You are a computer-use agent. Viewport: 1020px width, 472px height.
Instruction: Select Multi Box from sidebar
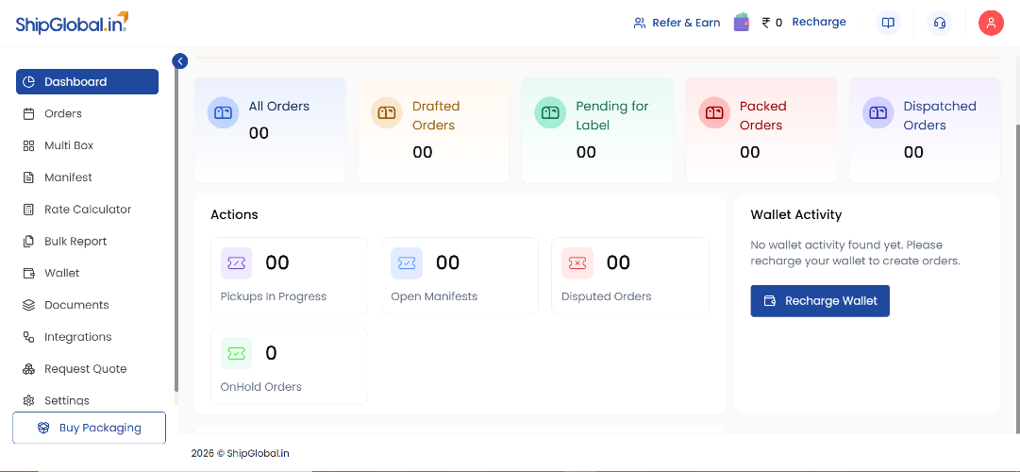pos(68,145)
